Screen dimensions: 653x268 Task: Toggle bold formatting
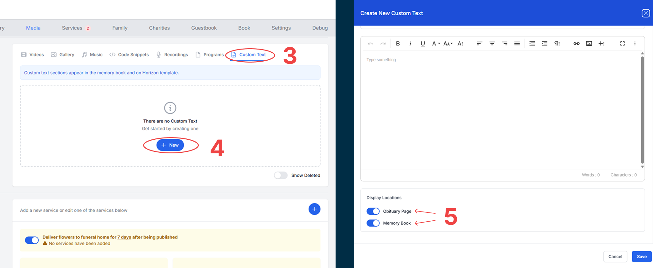pos(398,44)
